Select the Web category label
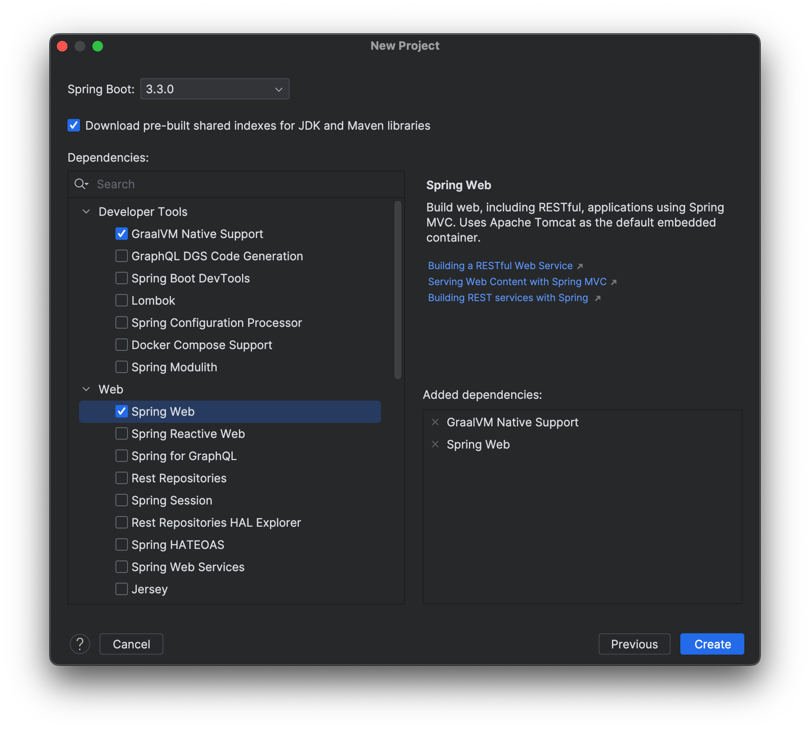The width and height of the screenshot is (810, 731). [111, 389]
